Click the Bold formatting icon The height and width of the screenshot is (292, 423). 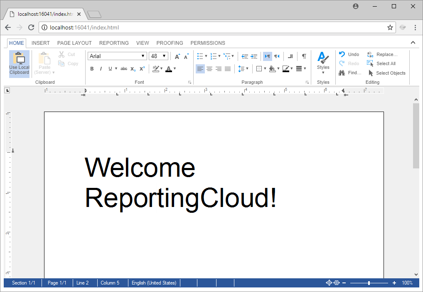tap(92, 69)
